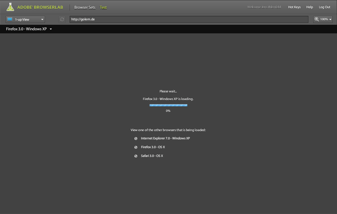The height and width of the screenshot is (214, 337).
Task: View Firefox 3.0 - OS X
Action: [x=153, y=147]
